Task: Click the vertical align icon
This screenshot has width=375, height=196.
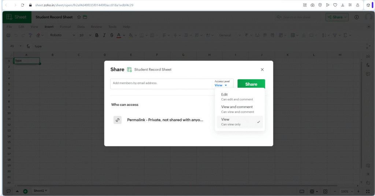Action: point(175,35)
